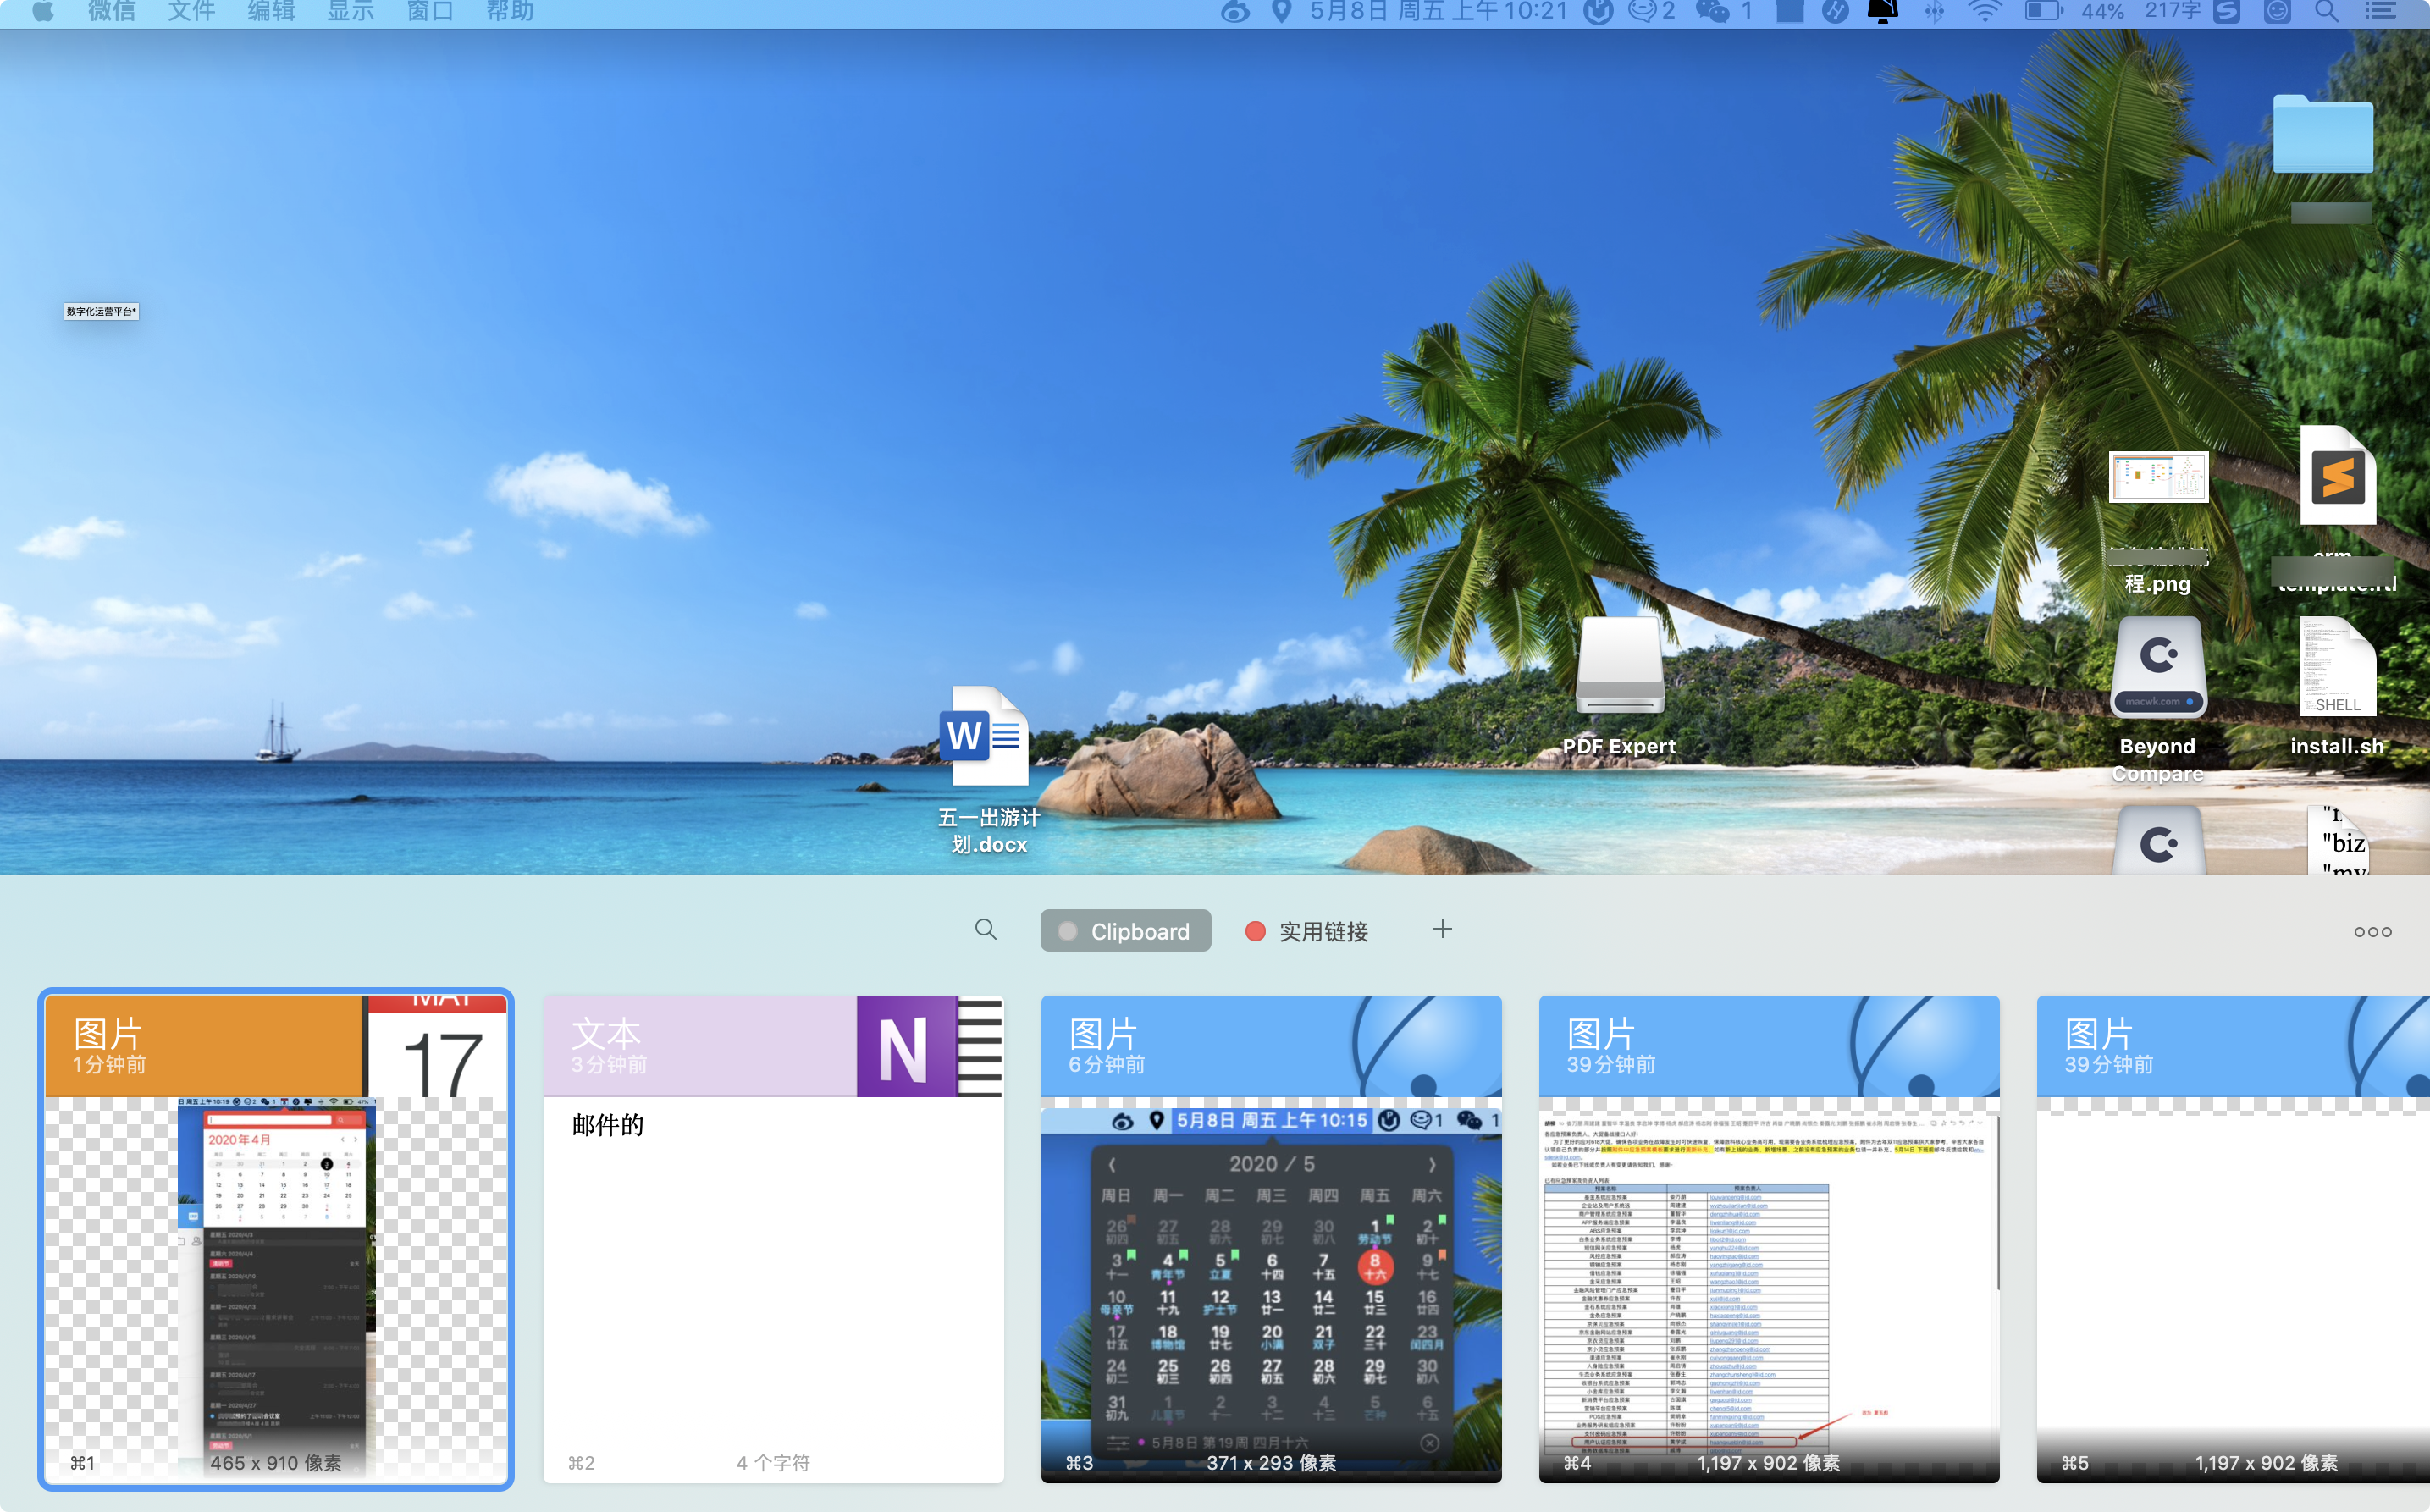Choose the fourth clip with spreadsheet table

pos(1768,1238)
